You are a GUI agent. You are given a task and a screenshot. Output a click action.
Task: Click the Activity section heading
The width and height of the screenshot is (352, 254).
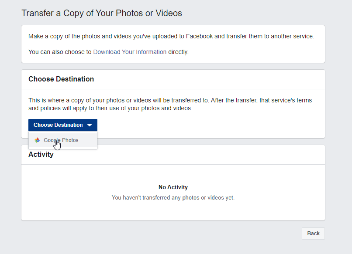pos(41,155)
